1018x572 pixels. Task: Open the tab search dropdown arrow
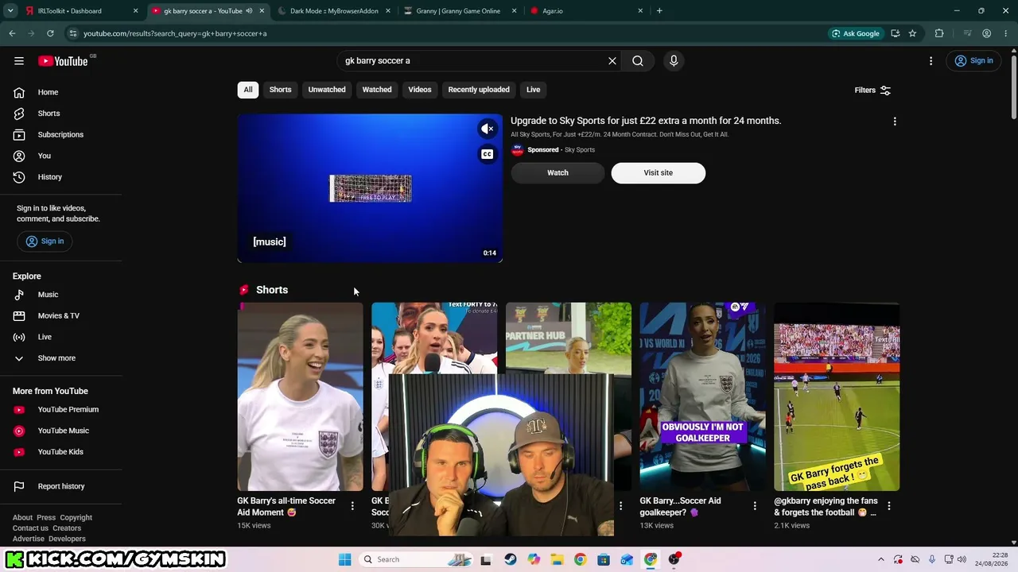(10, 11)
